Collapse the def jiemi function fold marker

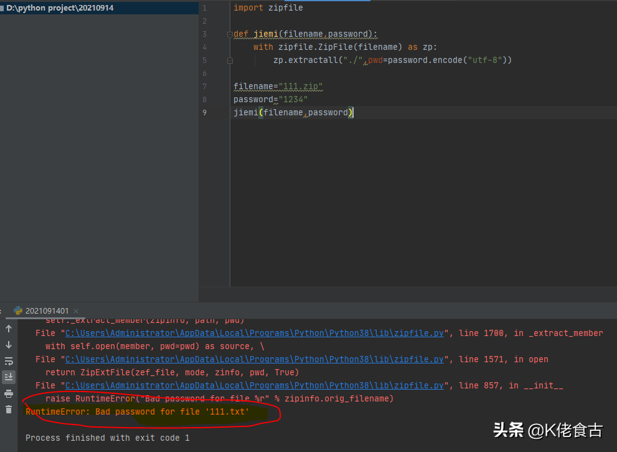pos(230,34)
